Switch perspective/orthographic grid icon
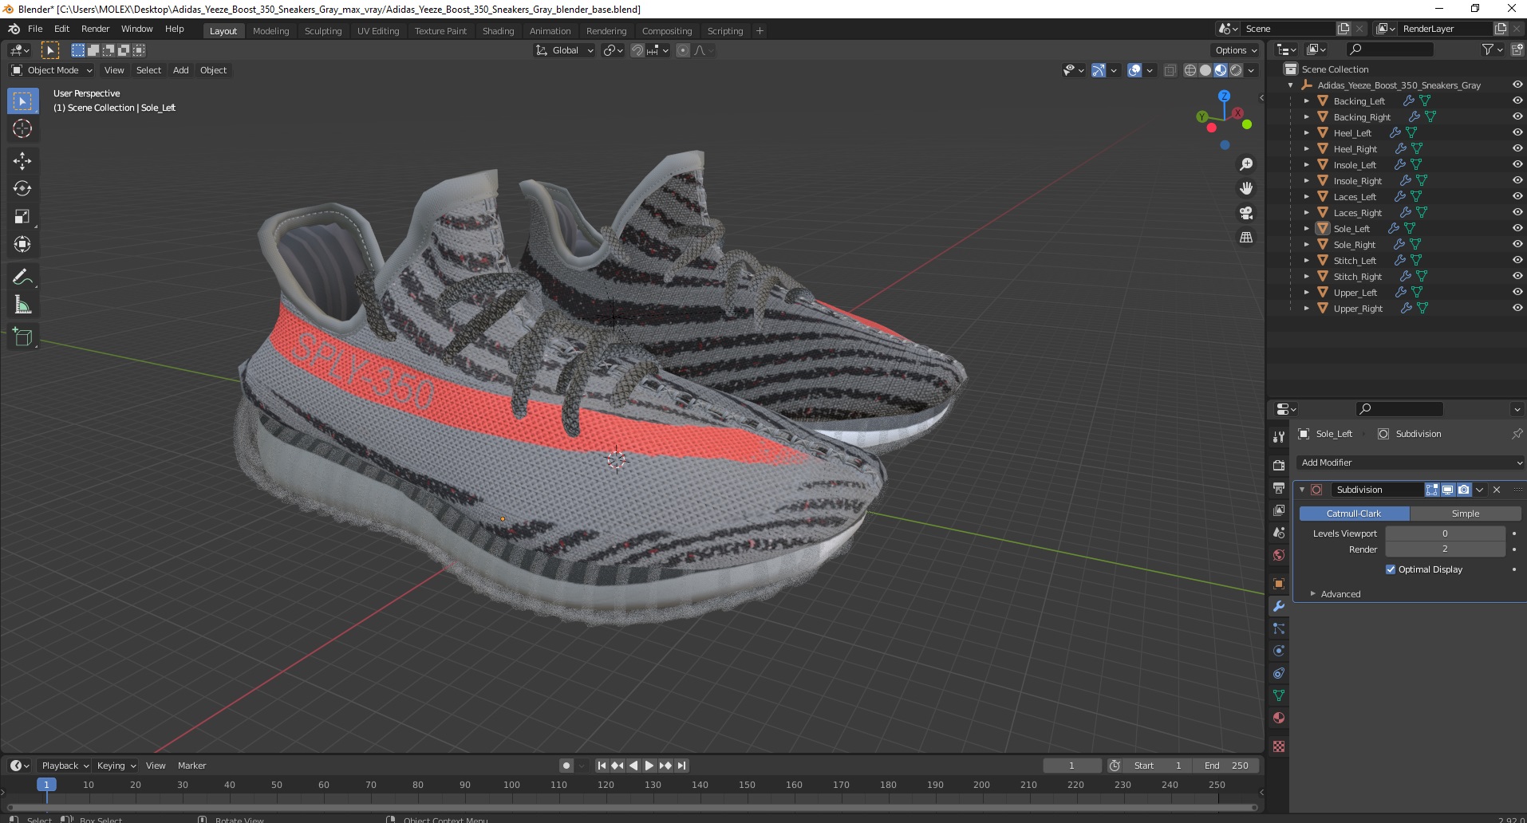The image size is (1527, 823). coord(1245,238)
